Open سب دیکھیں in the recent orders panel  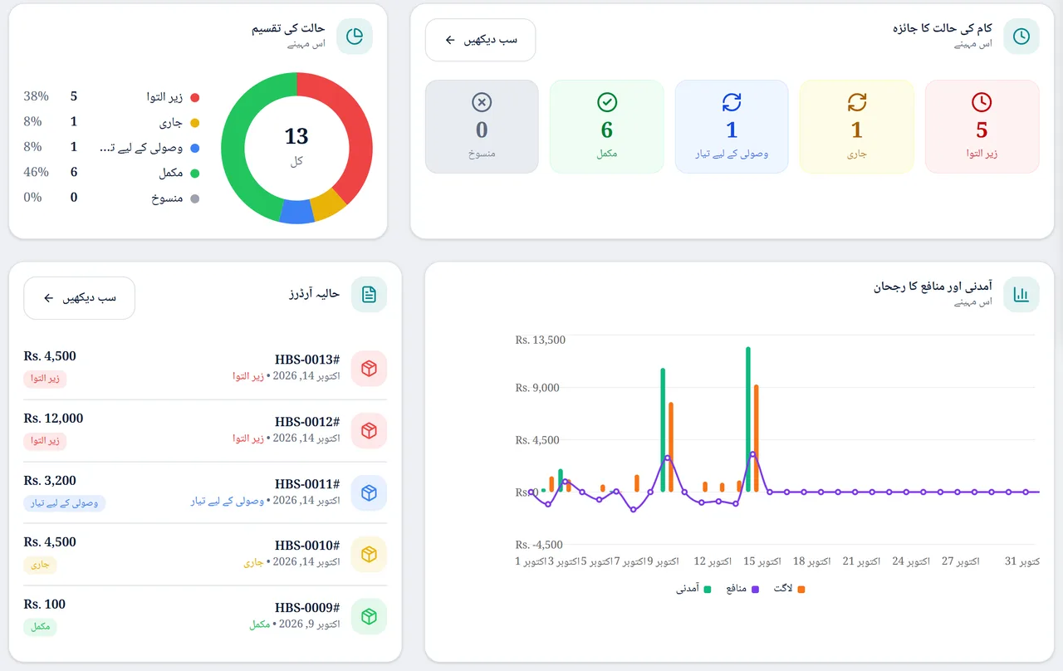tap(80, 298)
